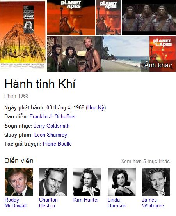
Task: Click the Ảnh khác more images overlay
Action: tap(158, 65)
